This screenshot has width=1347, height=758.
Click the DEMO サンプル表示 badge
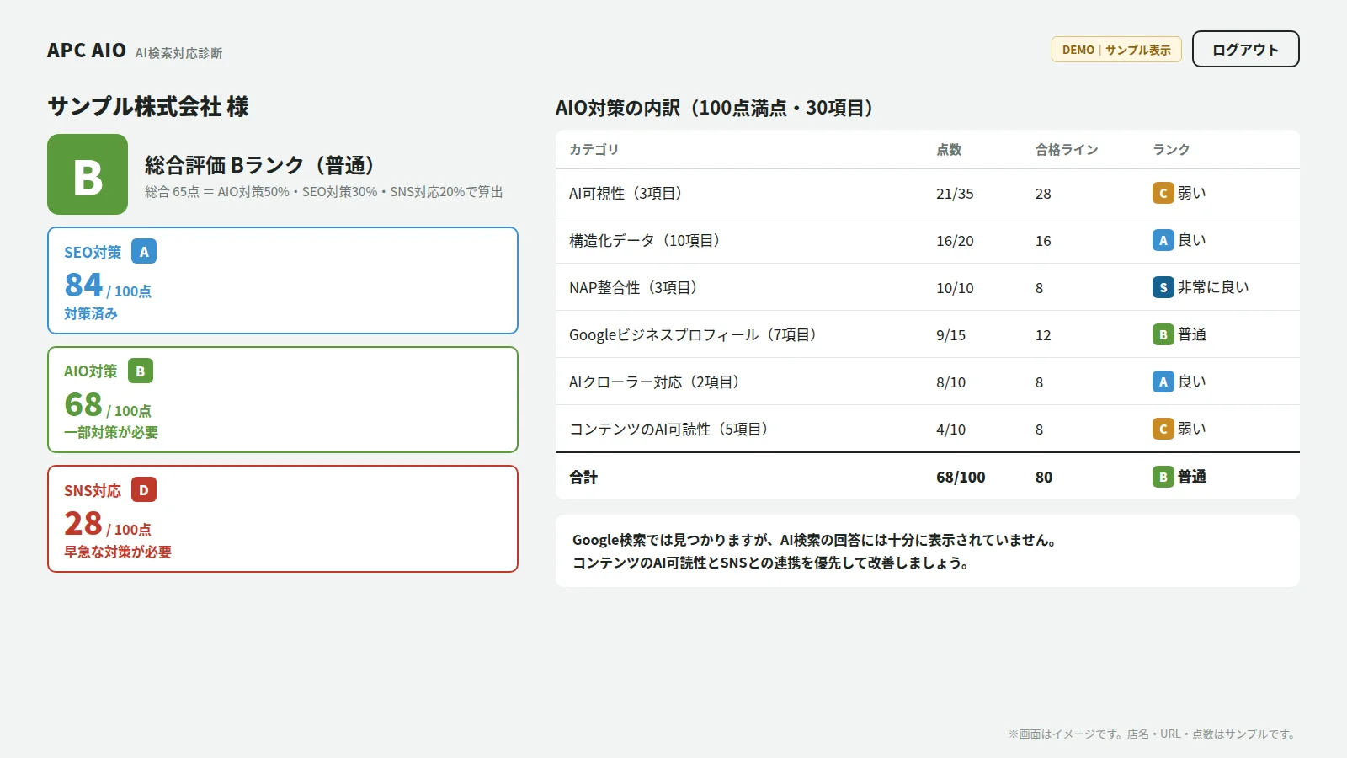(x=1116, y=50)
